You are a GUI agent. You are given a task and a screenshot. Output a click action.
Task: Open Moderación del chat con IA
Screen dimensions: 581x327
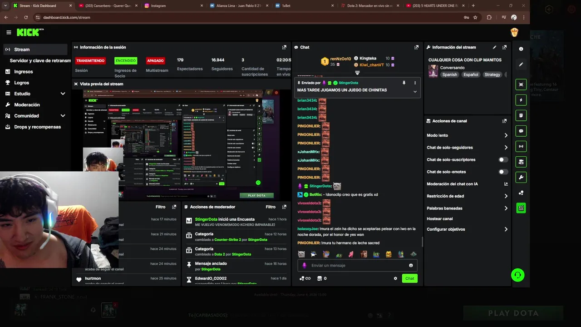coord(467,184)
